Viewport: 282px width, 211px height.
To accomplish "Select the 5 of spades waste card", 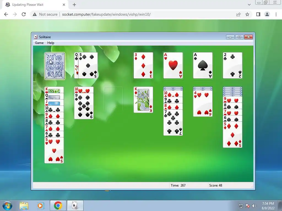I will 88,65.
